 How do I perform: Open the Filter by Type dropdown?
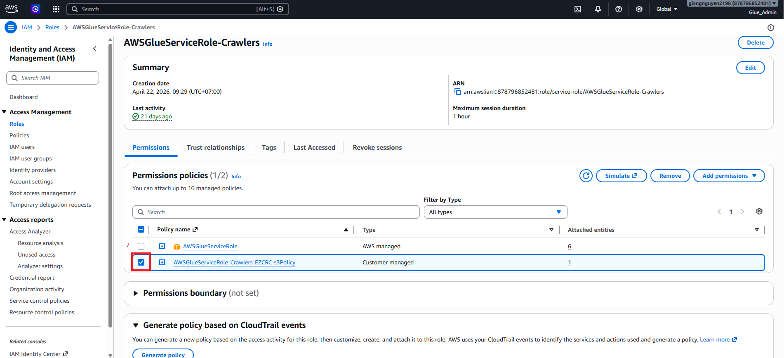point(495,212)
